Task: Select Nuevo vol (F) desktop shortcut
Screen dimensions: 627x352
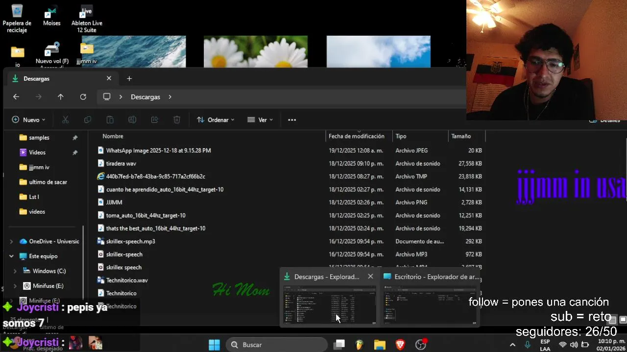Action: [x=52, y=54]
